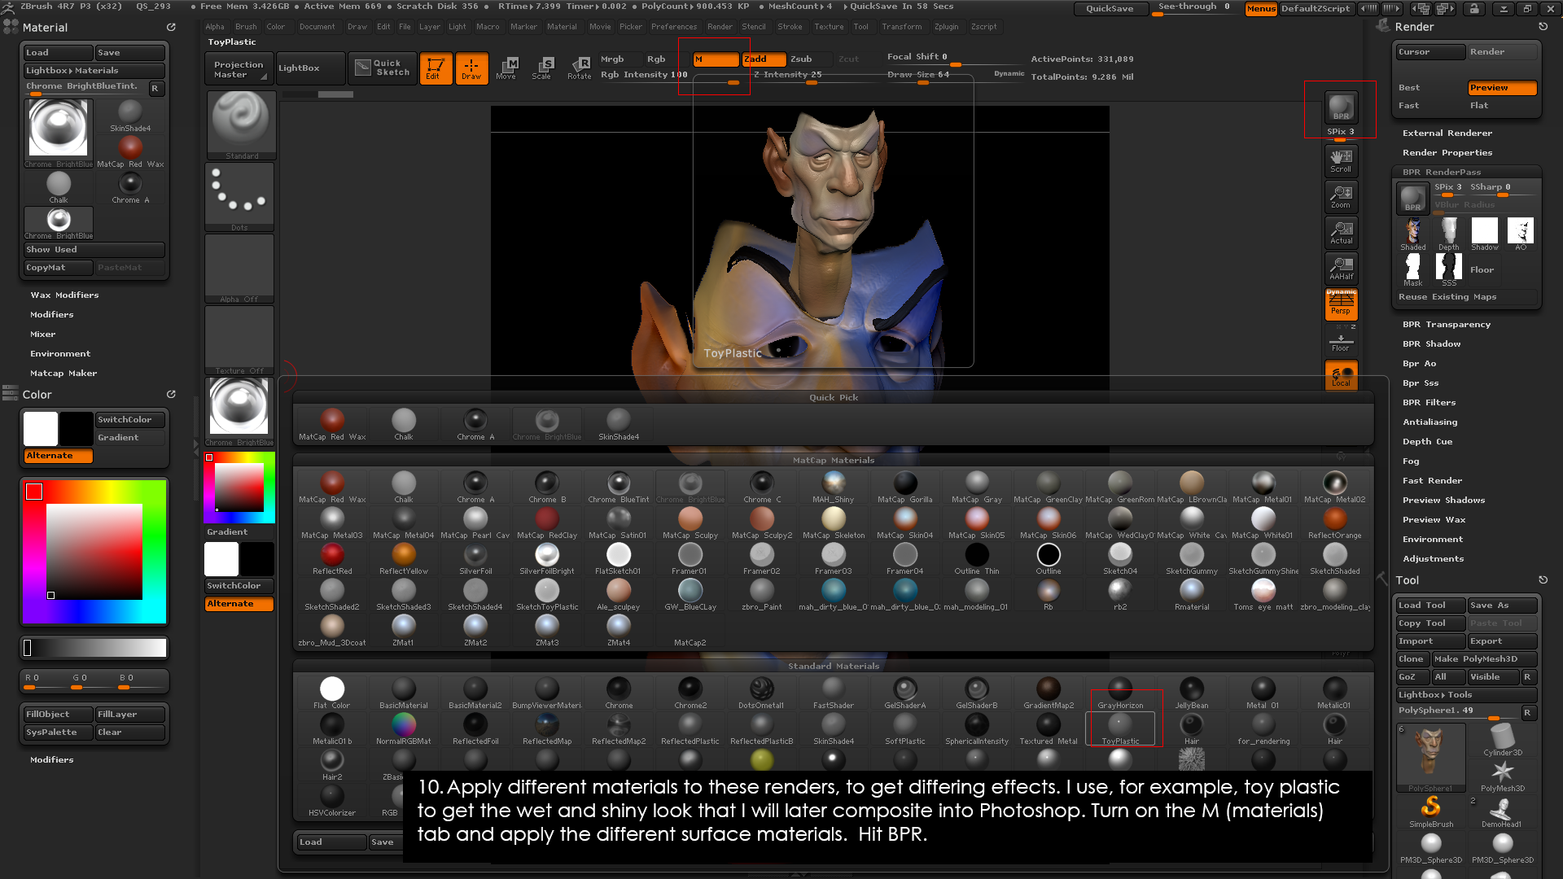Click the AAHalf view icon
The height and width of the screenshot is (879, 1563).
(1341, 268)
